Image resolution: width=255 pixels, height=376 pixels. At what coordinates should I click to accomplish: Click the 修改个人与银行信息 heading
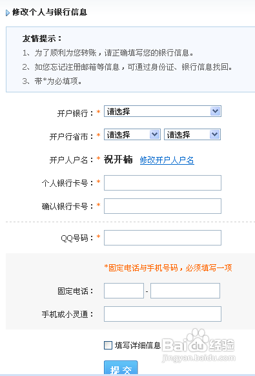[50, 12]
